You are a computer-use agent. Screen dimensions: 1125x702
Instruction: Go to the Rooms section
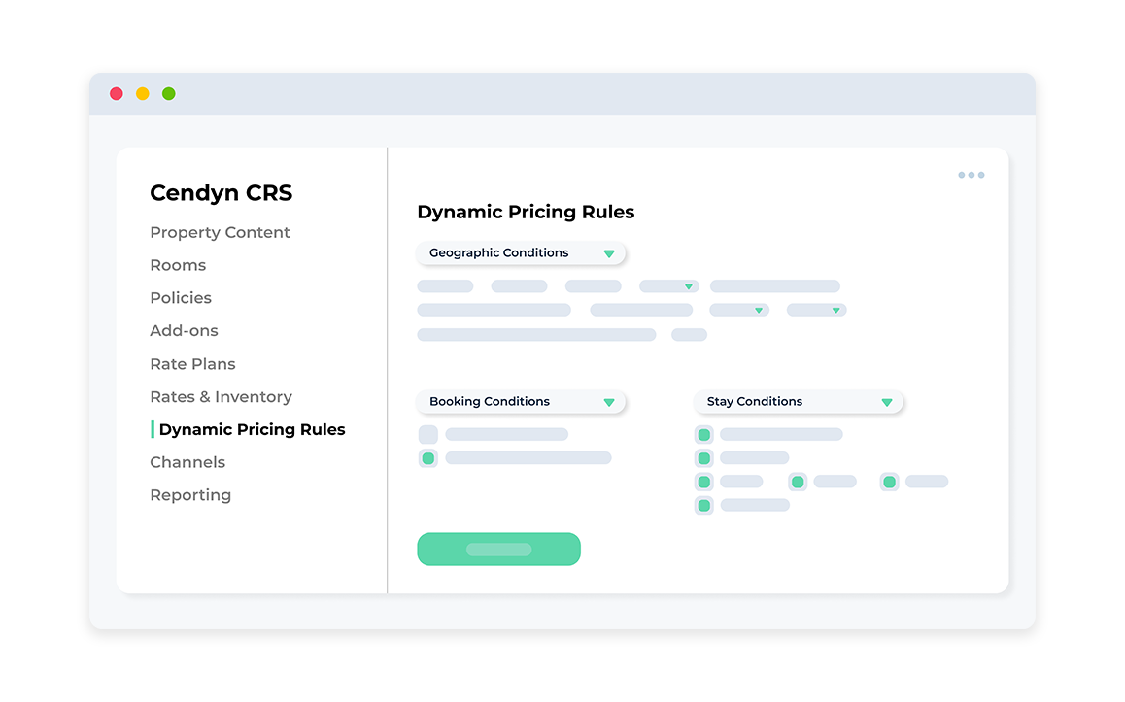tap(178, 265)
